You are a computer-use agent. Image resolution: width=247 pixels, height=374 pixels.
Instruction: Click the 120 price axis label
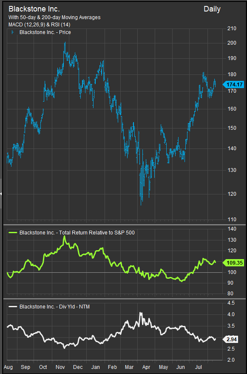[232, 194]
